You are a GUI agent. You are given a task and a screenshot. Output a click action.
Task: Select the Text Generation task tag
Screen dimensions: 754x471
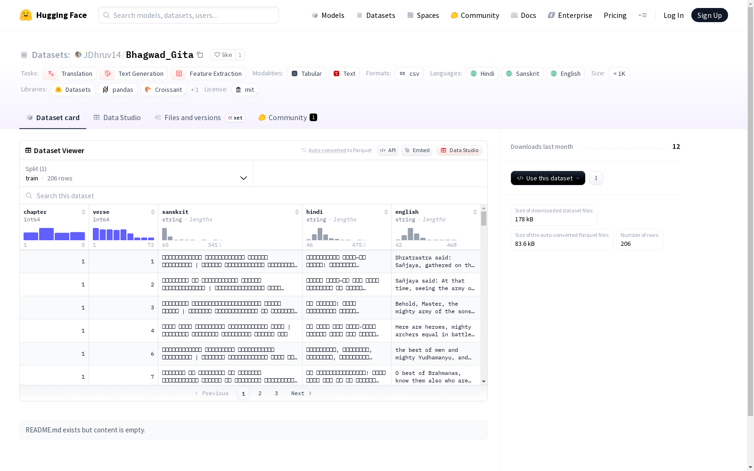click(x=133, y=73)
